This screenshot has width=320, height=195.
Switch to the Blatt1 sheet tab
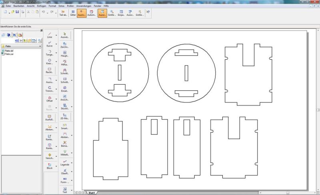point(92,193)
